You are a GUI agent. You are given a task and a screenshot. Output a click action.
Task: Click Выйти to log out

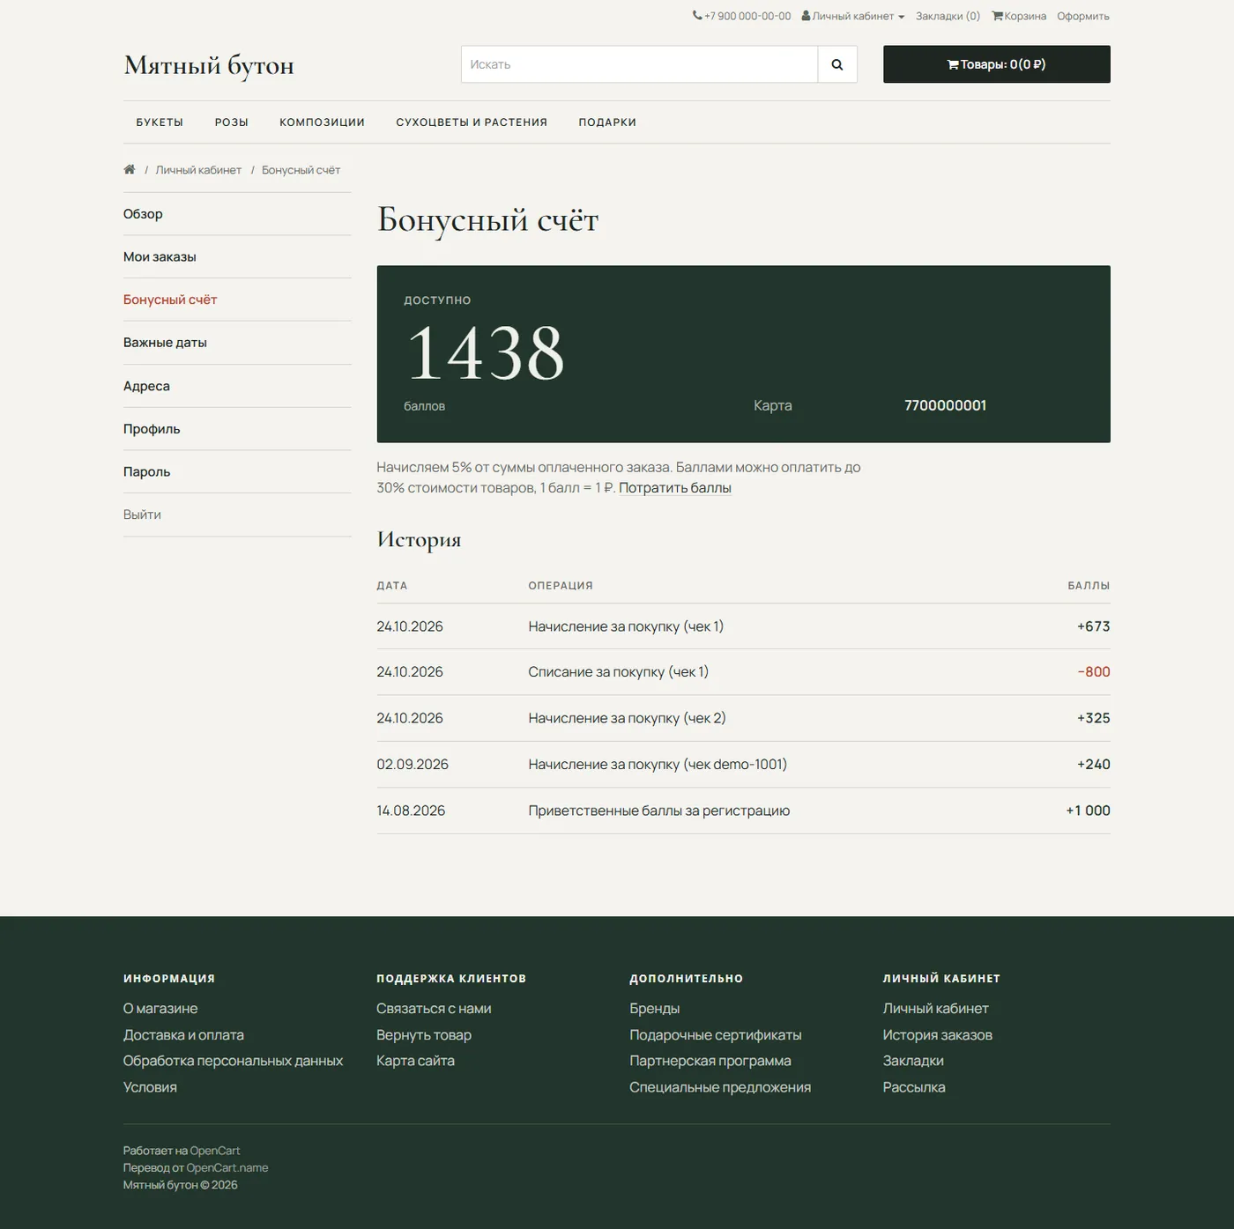[x=237, y=515]
